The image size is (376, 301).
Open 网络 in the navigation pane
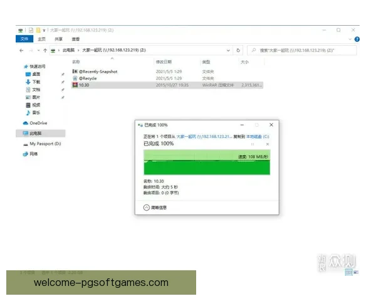(33, 154)
